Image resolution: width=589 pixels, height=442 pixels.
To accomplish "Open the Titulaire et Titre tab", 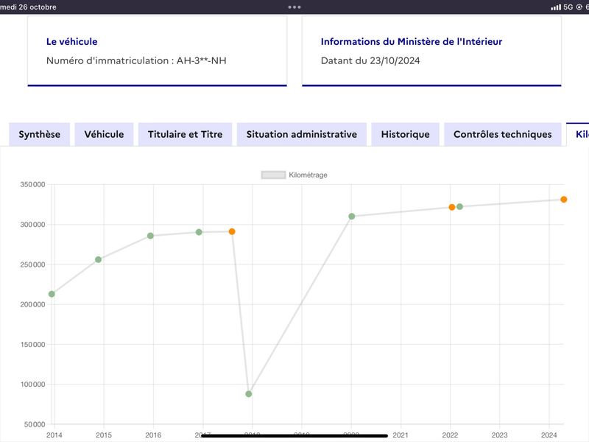I will [x=186, y=134].
